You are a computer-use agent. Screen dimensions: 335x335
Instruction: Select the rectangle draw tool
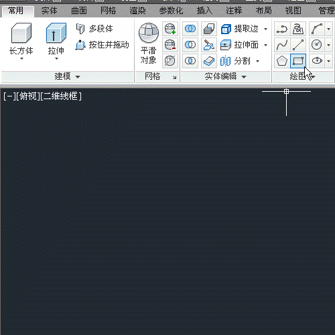tap(298, 61)
